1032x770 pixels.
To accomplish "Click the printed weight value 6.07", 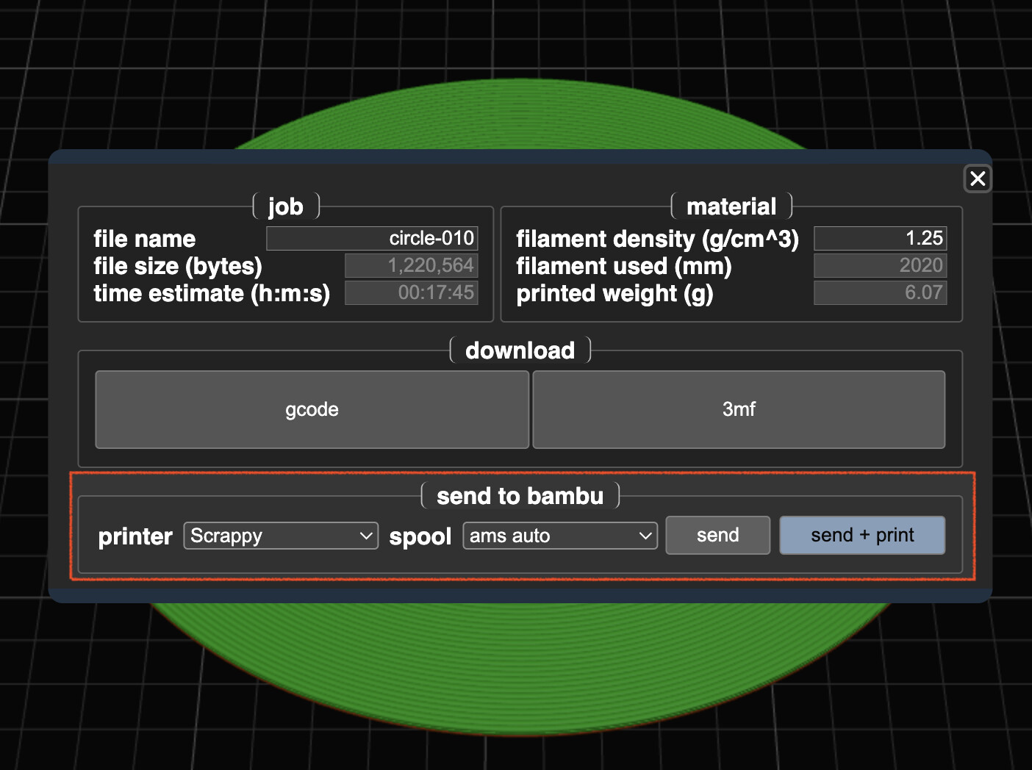I will tap(879, 292).
